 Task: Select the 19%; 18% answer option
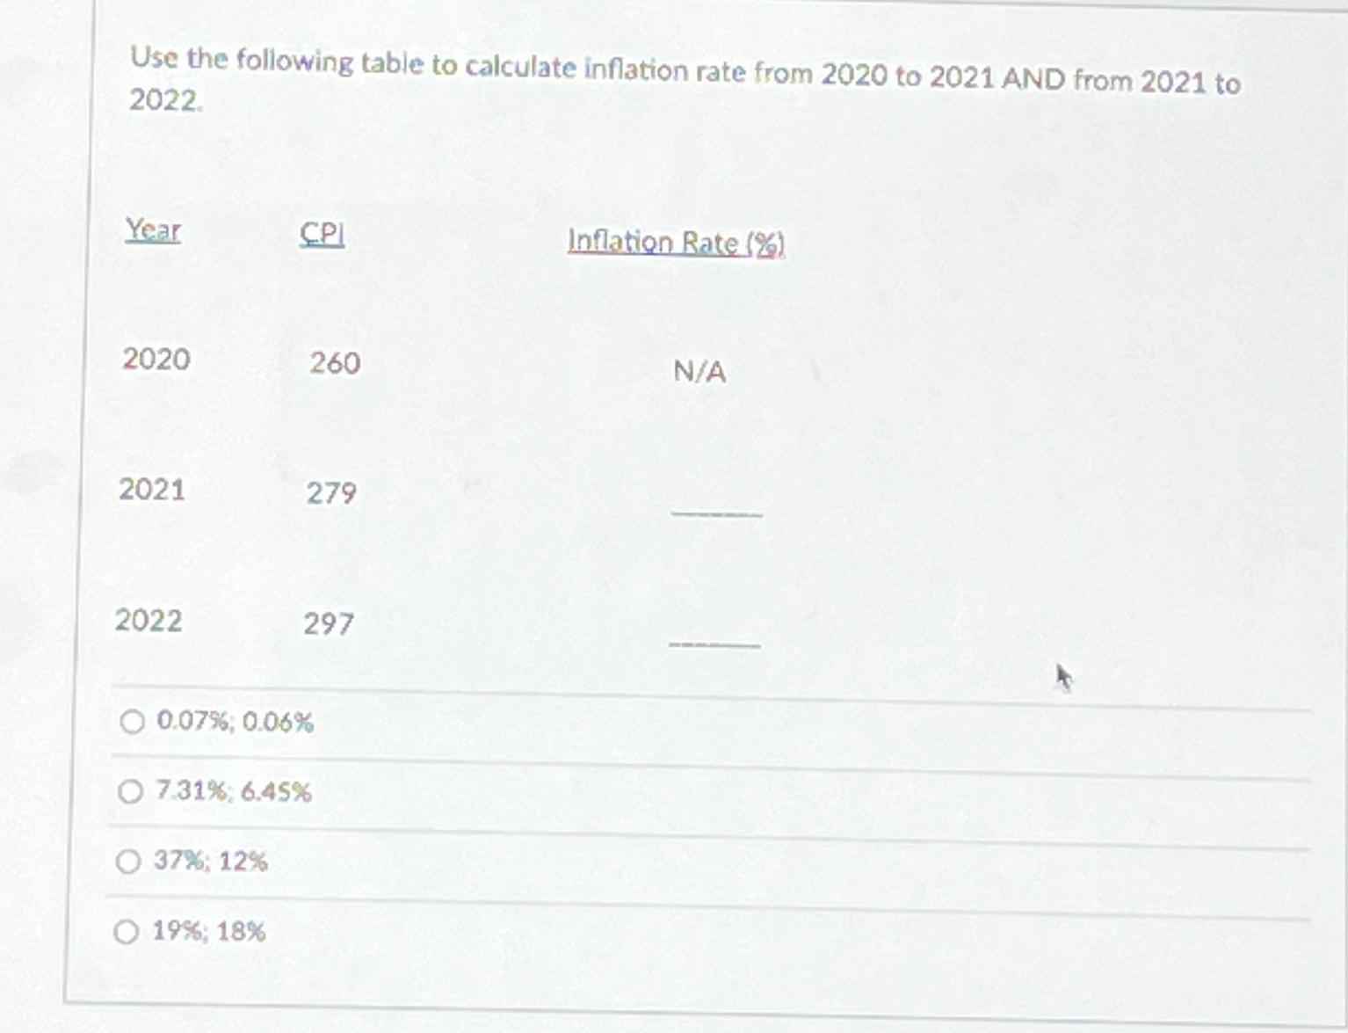pyautogui.click(x=128, y=931)
